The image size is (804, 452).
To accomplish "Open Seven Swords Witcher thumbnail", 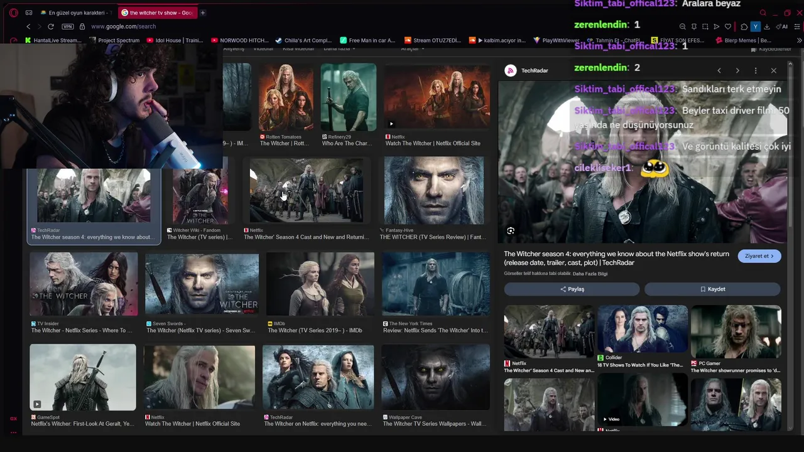I will point(202,284).
